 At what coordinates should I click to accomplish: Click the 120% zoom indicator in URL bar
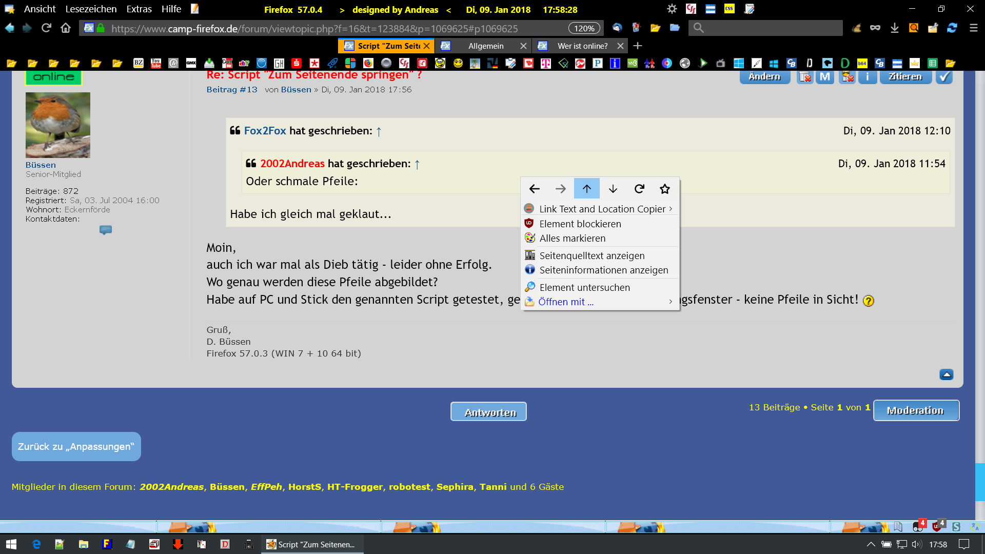(x=584, y=28)
